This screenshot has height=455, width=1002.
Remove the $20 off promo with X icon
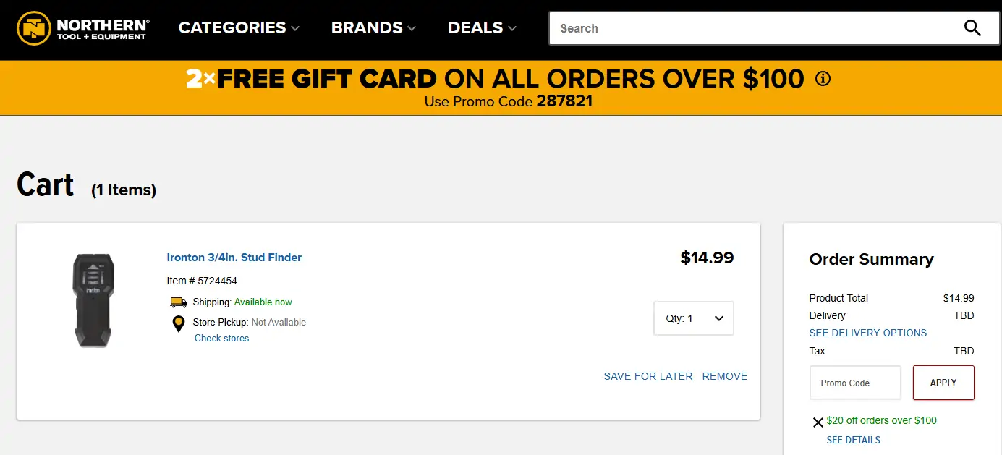[818, 422]
